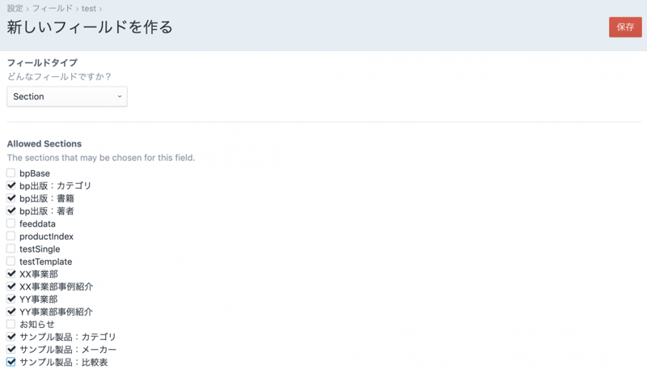Check the お知らせ section

[11, 324]
